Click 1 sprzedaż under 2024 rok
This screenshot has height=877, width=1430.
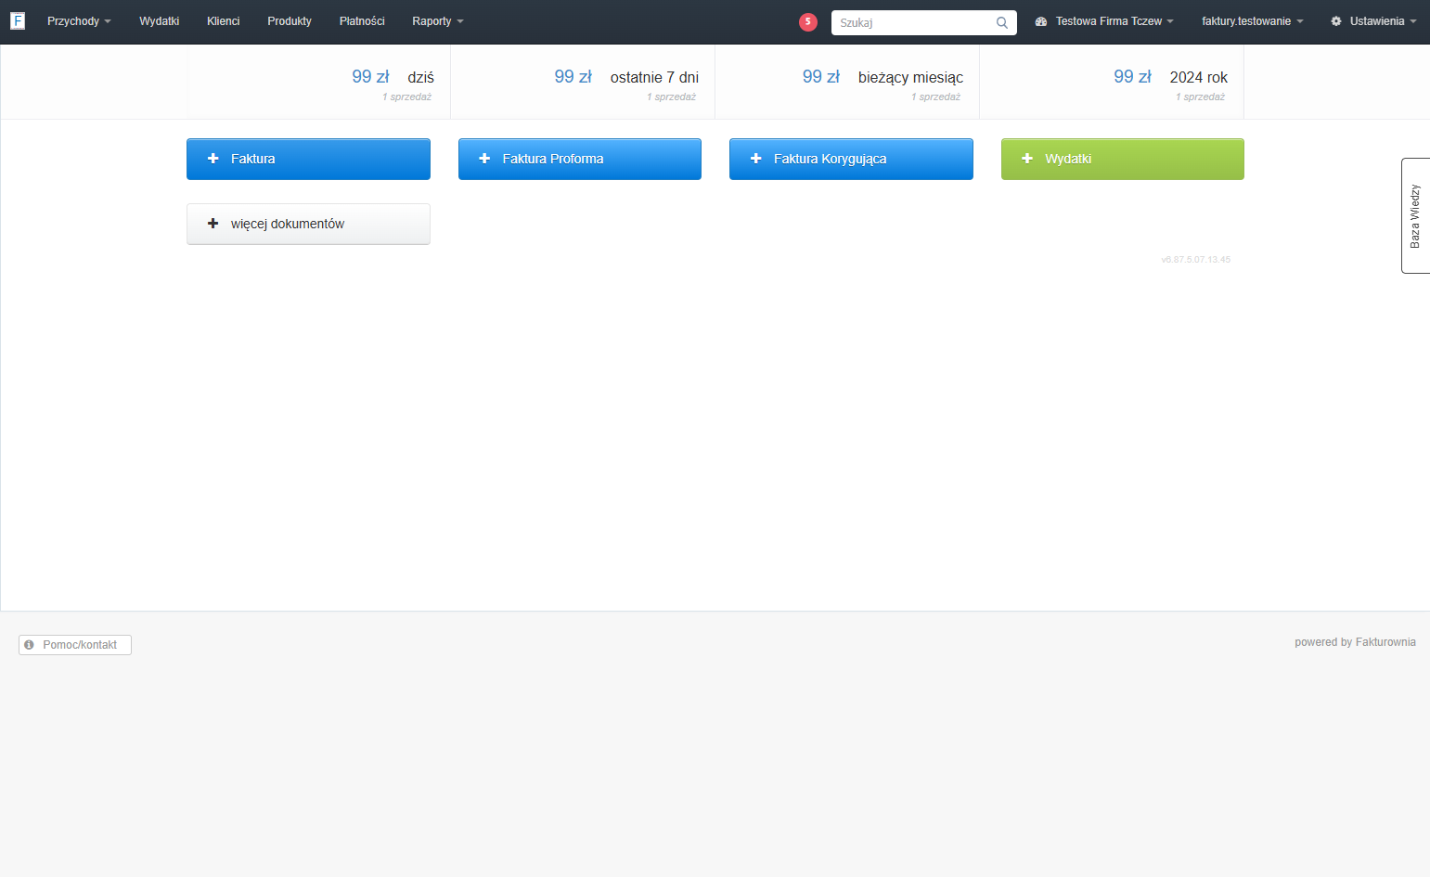click(1200, 97)
